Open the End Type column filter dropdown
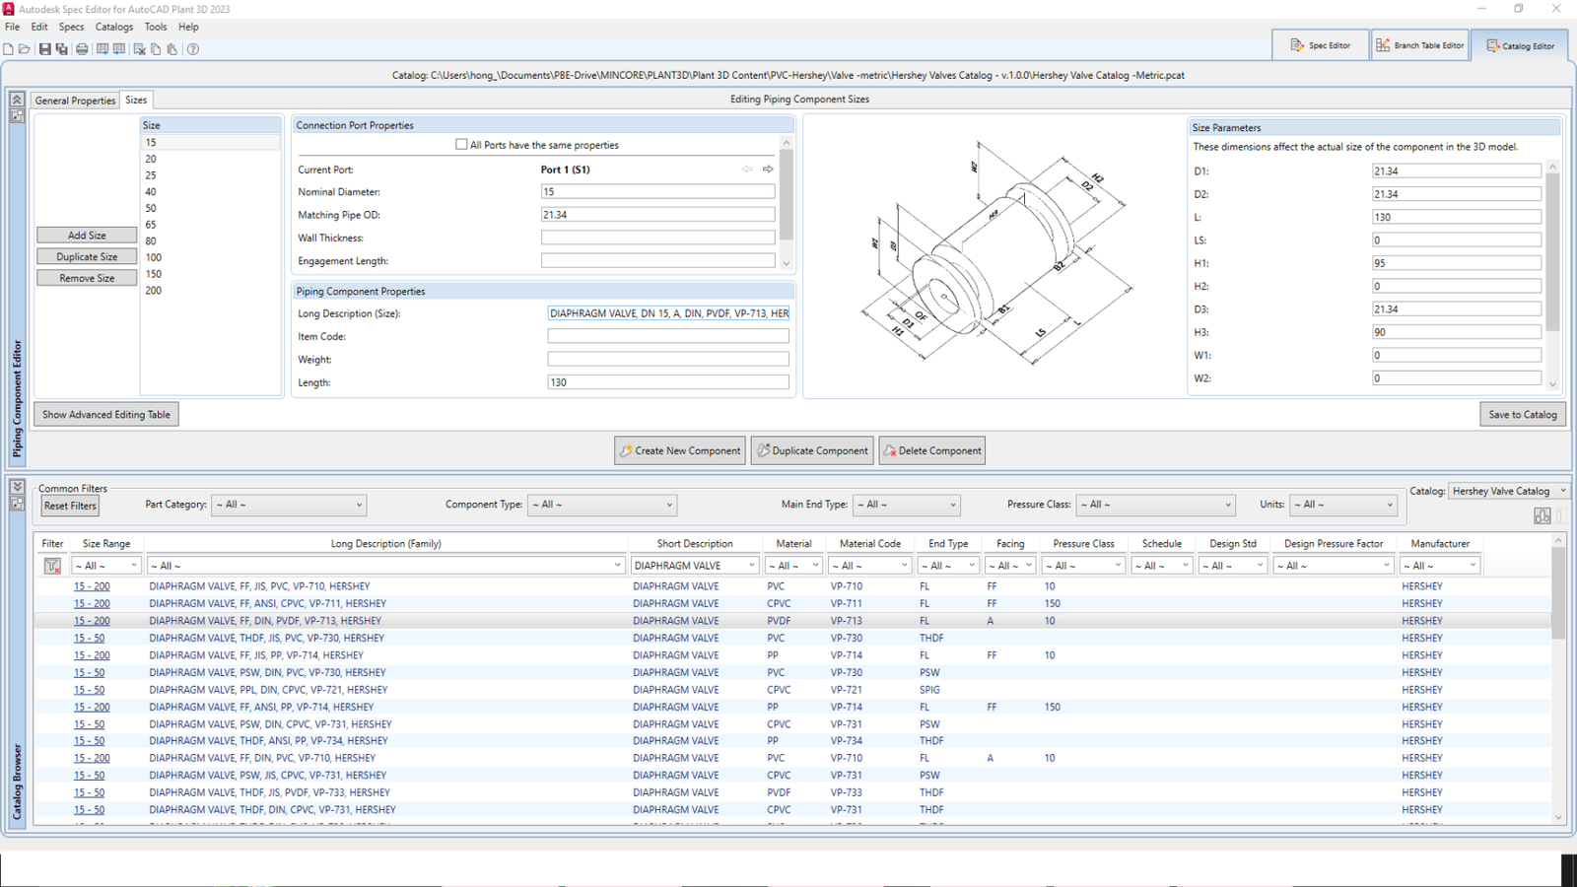This screenshot has height=887, width=1577. 948,566
